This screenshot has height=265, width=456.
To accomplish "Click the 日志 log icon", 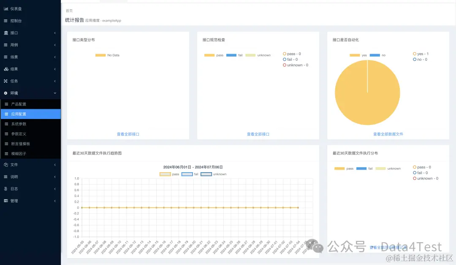I will click(5, 189).
